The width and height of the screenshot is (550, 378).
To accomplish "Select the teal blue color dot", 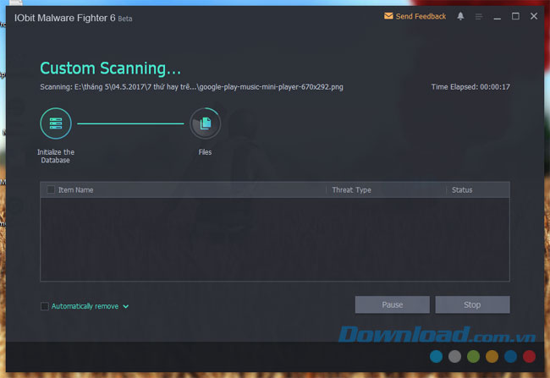I will (436, 356).
